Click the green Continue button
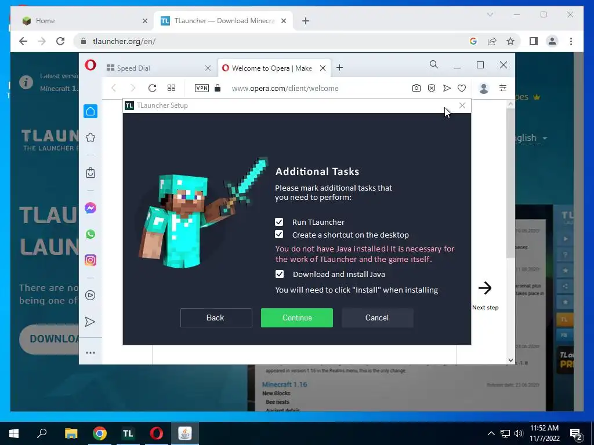 pos(296,318)
